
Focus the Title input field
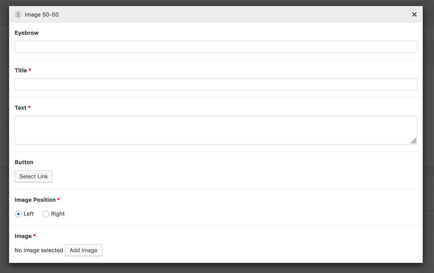pos(216,84)
